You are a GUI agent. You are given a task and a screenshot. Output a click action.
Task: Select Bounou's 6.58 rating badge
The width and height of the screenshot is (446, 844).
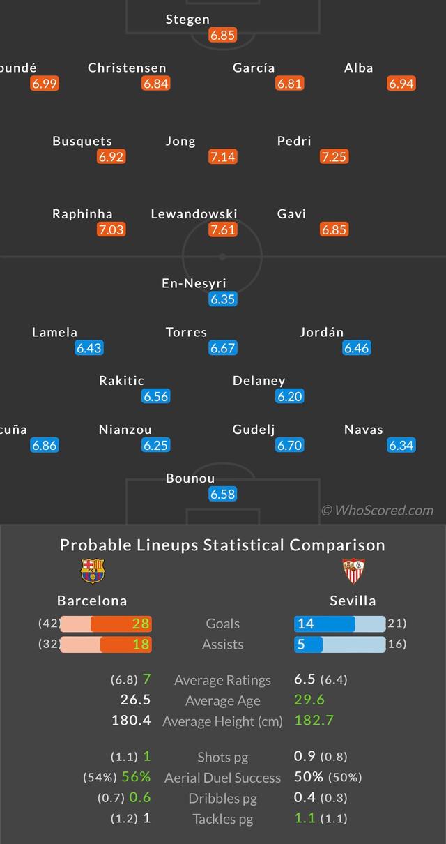pos(223,494)
